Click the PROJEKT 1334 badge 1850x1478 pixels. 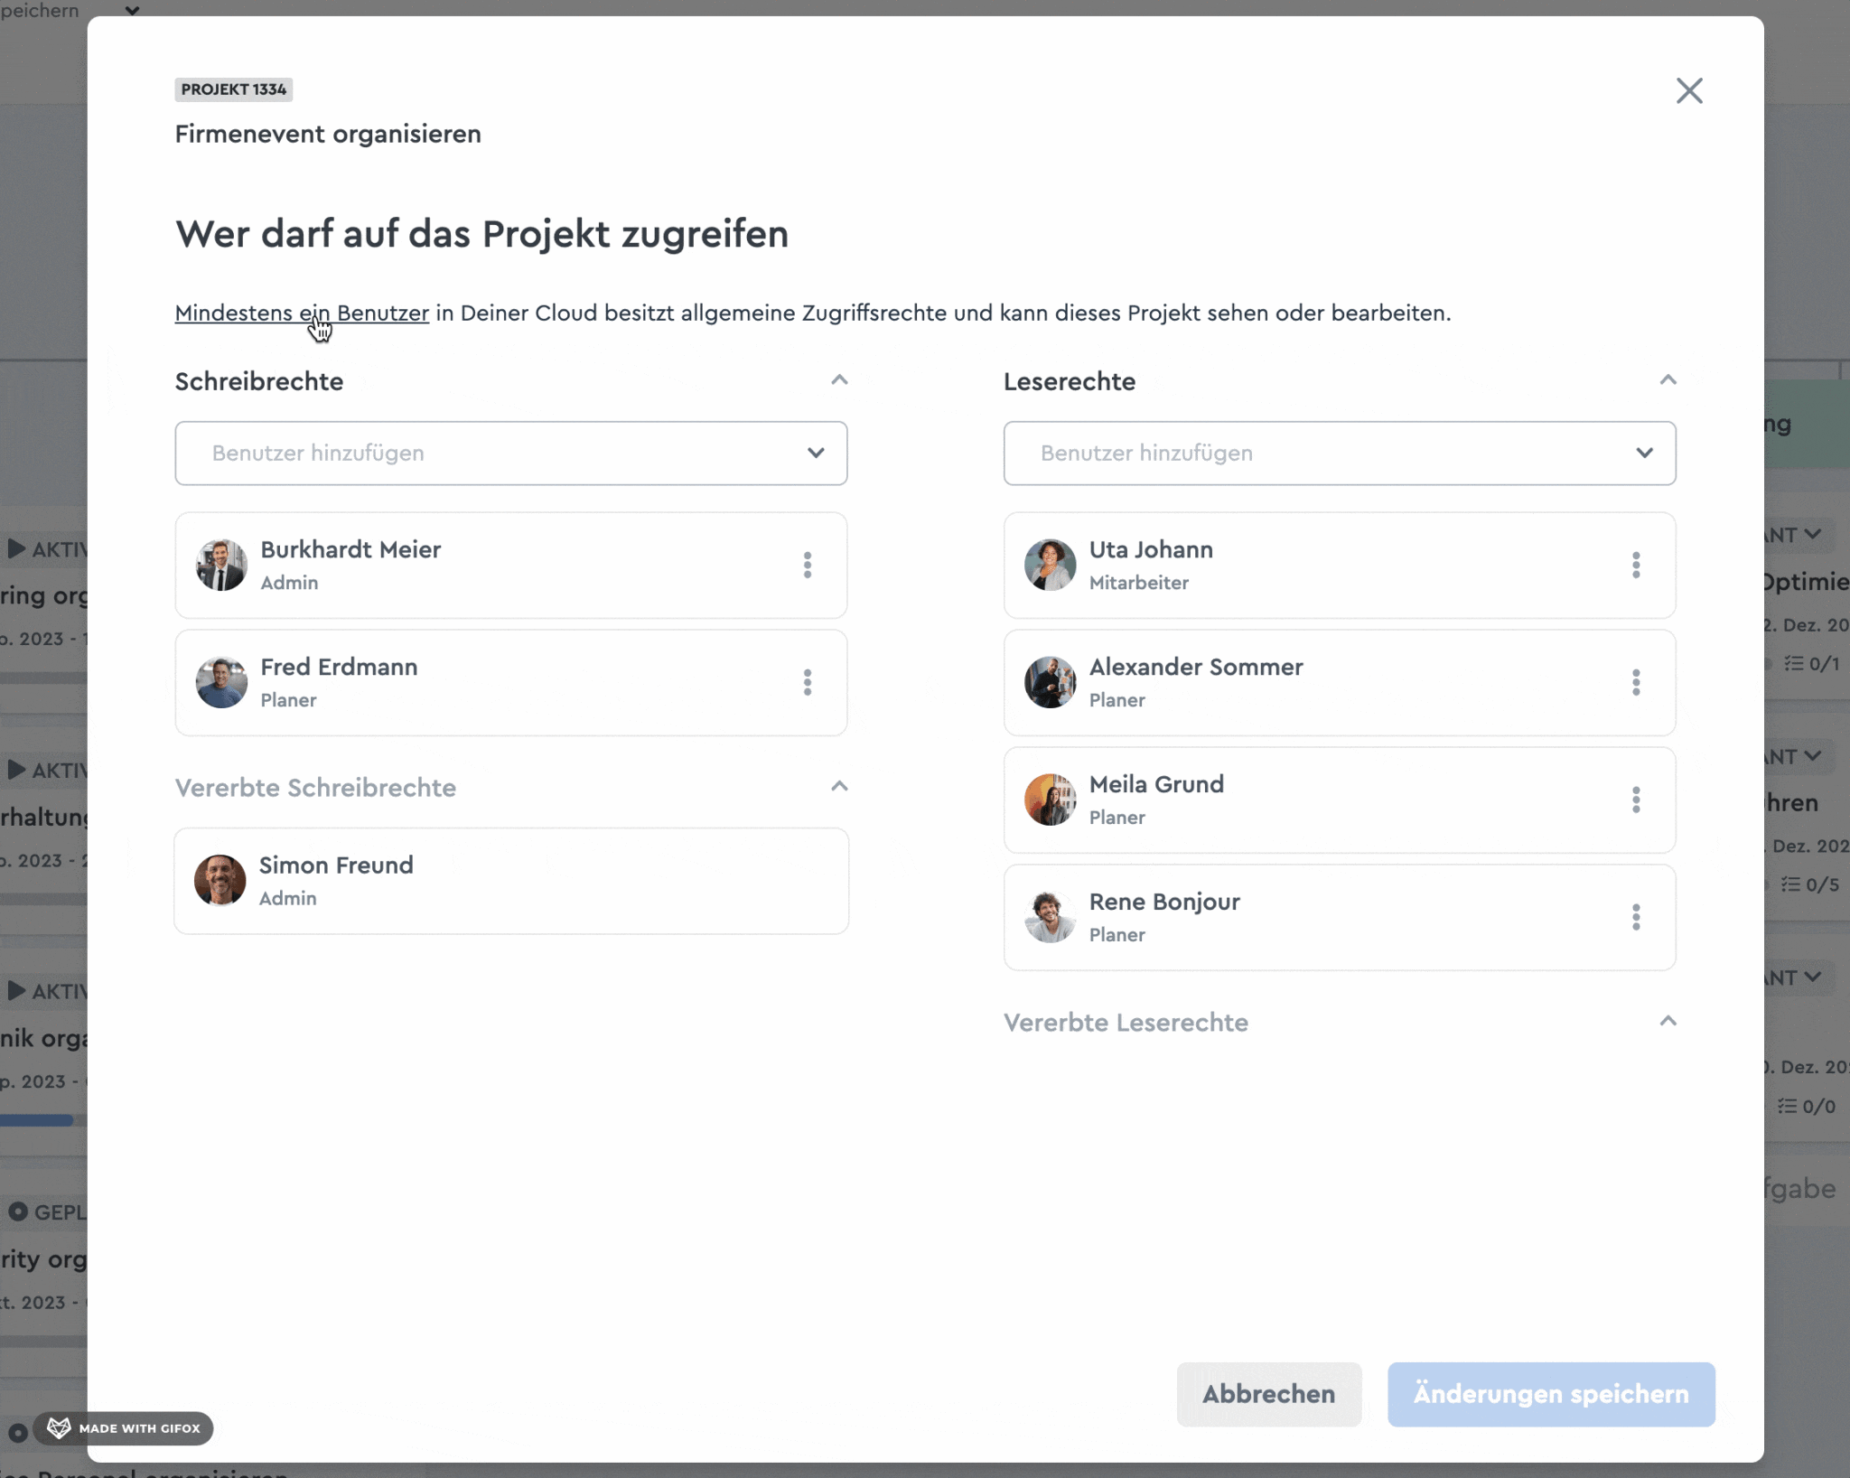pos(234,89)
